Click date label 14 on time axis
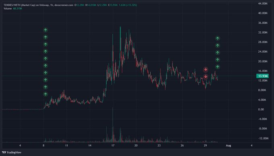This screenshot has width=274, height=156. click(x=89, y=146)
